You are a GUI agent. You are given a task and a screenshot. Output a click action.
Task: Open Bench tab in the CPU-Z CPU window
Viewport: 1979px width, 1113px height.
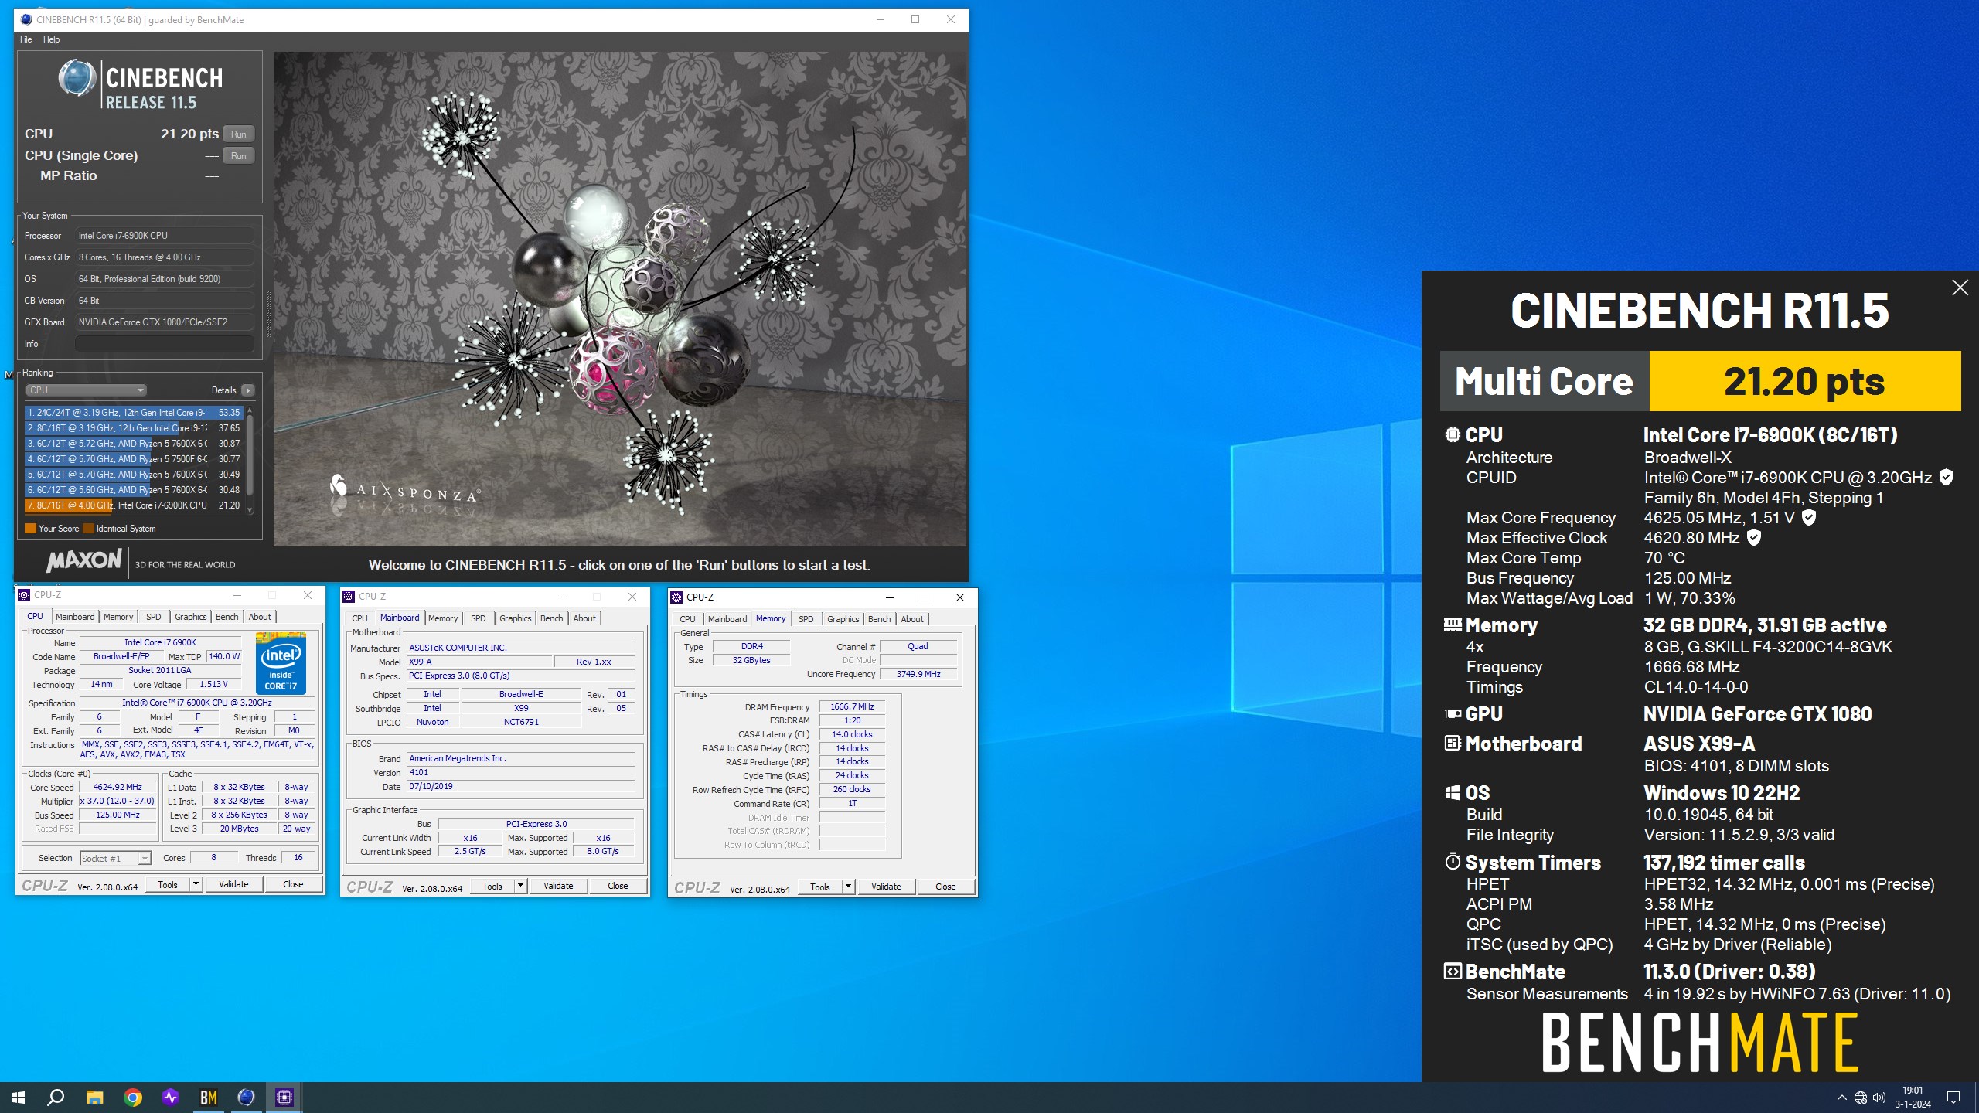click(227, 617)
